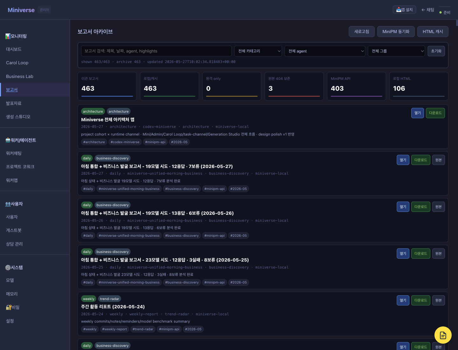458x350 pixels.
Task: Open Carol Loop page
Action: click(x=35, y=63)
